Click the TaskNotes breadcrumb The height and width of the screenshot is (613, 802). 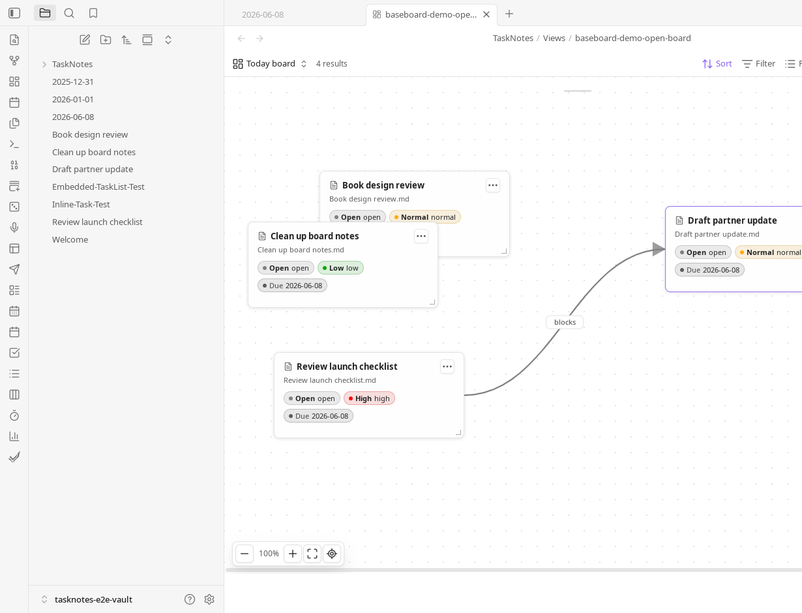point(513,38)
